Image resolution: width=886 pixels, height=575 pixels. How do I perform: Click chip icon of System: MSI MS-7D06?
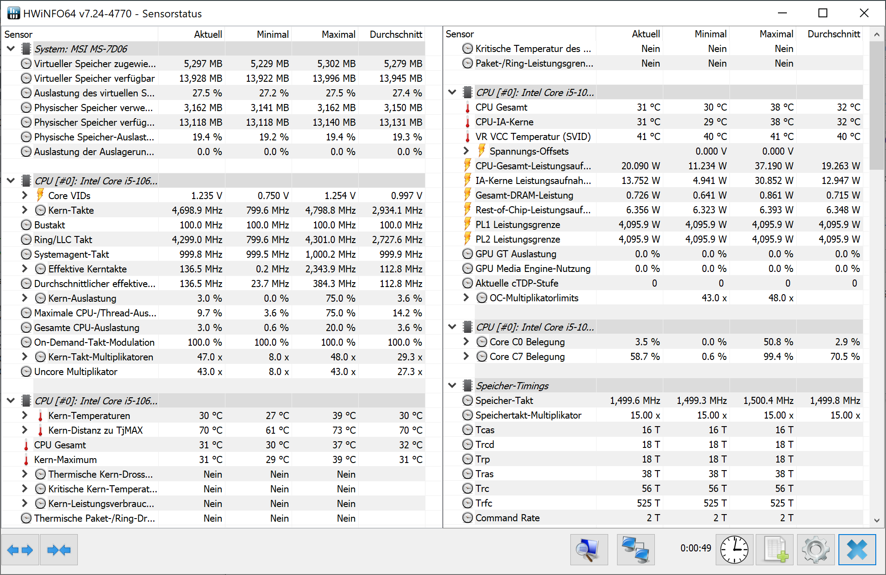pyautogui.click(x=26, y=48)
